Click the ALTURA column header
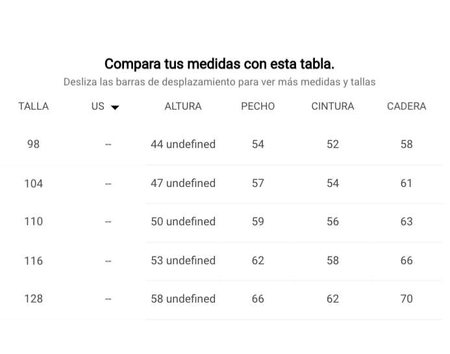 click(183, 106)
